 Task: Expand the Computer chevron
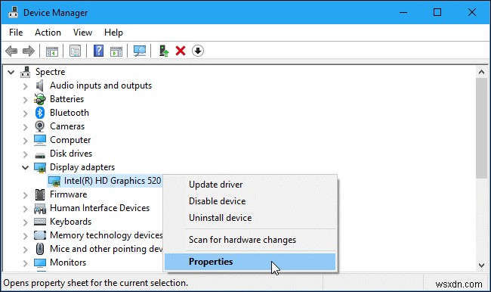point(26,141)
